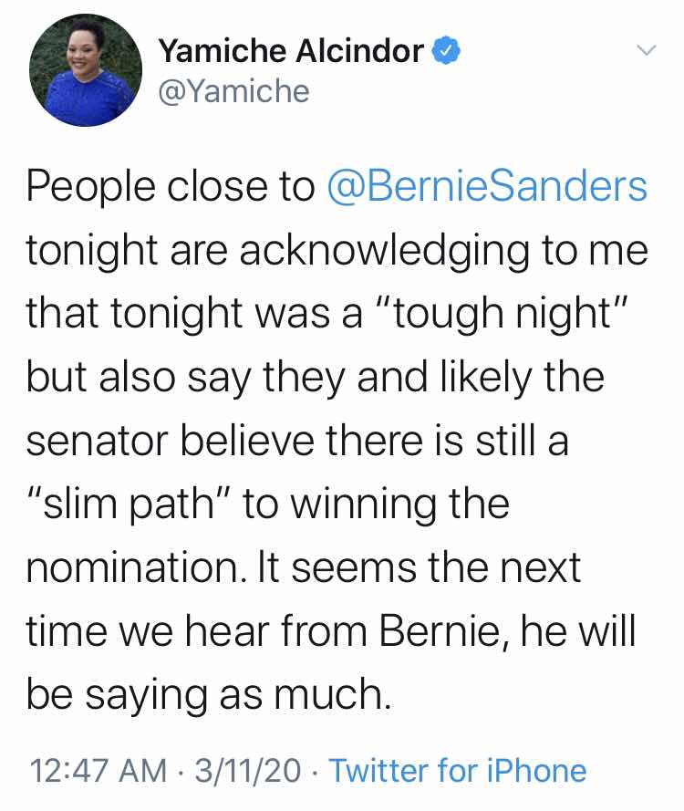Expand the tweet options chevron
This screenshot has width=684, height=811.
[647, 50]
